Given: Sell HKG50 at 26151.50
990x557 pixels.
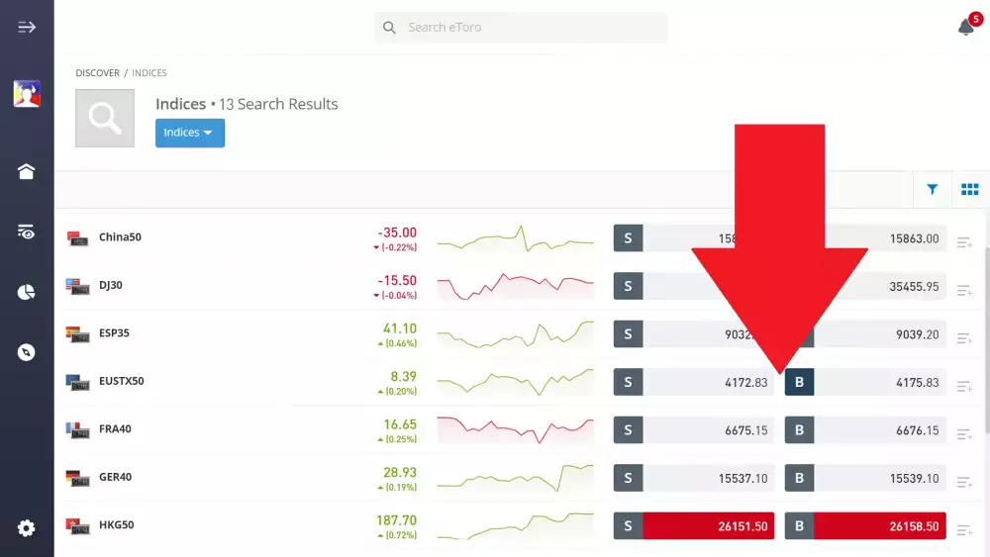Looking at the screenshot, I should pos(694,526).
